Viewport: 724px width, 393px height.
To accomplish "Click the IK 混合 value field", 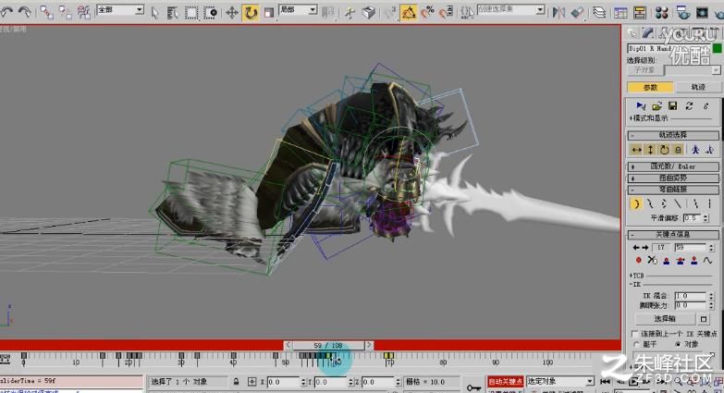I will tap(691, 296).
